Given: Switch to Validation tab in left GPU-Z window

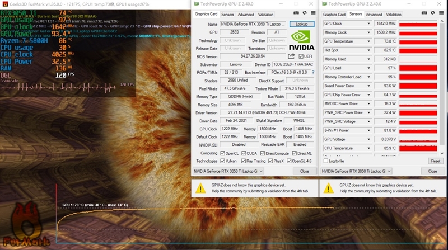Looking at the screenshot, I should [x=265, y=15].
